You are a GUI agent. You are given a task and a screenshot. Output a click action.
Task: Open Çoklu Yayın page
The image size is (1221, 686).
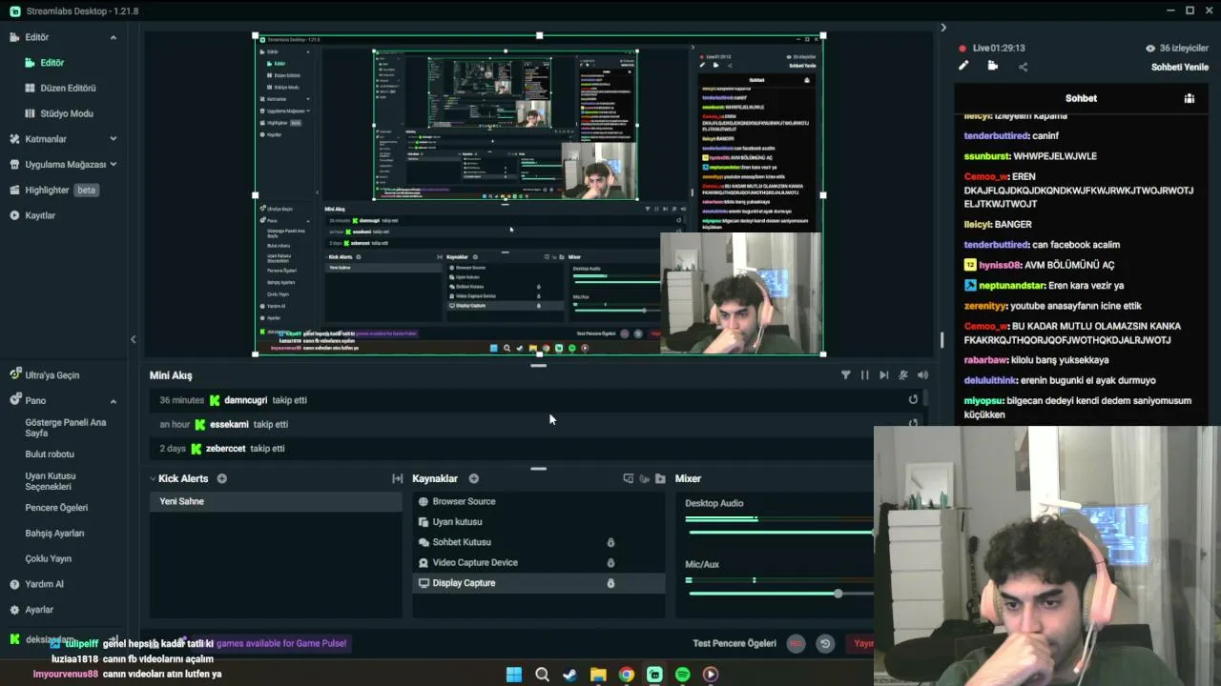point(49,558)
